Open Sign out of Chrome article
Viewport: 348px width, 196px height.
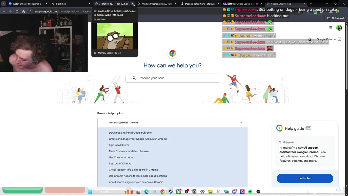pos(120,164)
